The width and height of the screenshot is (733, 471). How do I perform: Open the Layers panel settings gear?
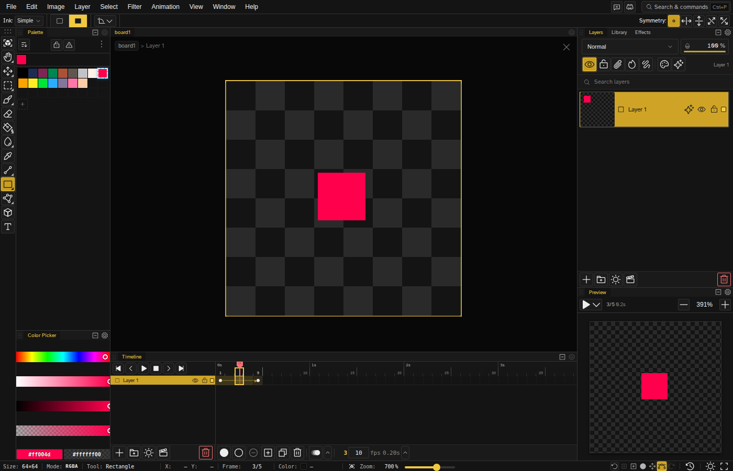[727, 32]
